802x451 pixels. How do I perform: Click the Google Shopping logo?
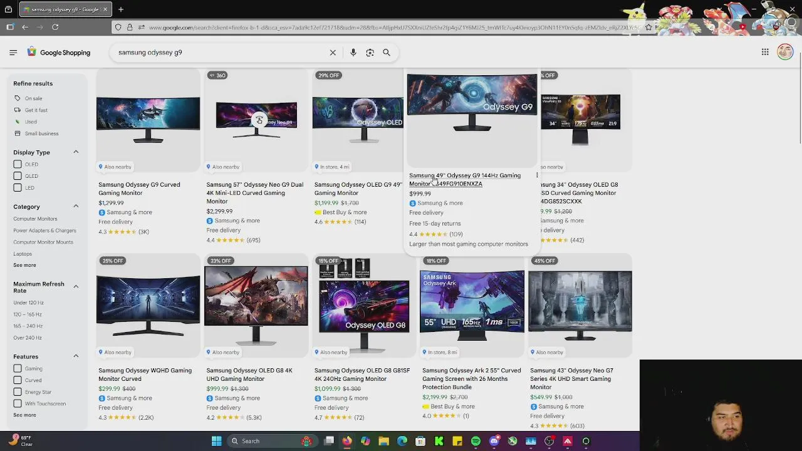click(59, 53)
